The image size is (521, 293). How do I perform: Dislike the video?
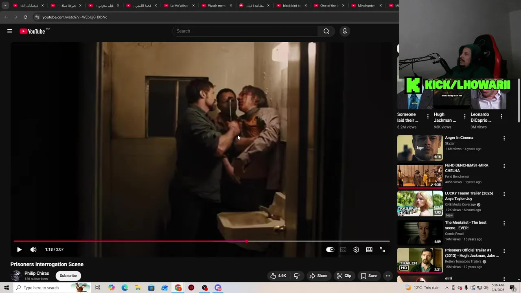(297, 276)
